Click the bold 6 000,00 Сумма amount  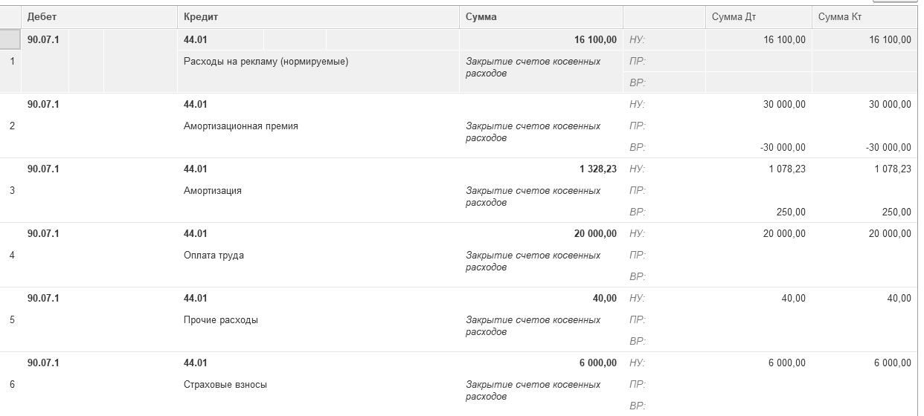pos(597,363)
